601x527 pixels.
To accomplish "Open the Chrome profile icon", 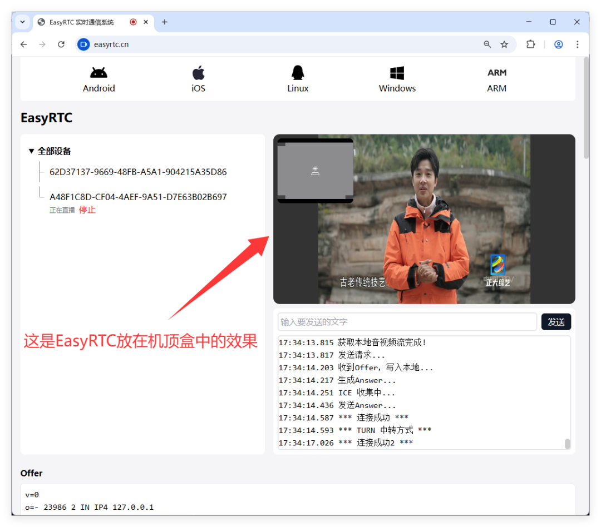I will 559,44.
